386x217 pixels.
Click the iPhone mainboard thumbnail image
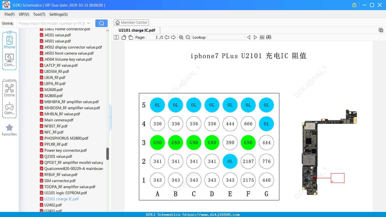click(329, 153)
